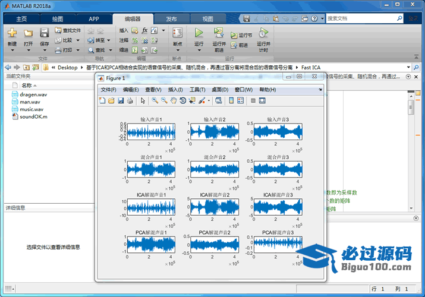
Task: Select the Data Cursor tool in Figure 1
Action: tap(192, 101)
